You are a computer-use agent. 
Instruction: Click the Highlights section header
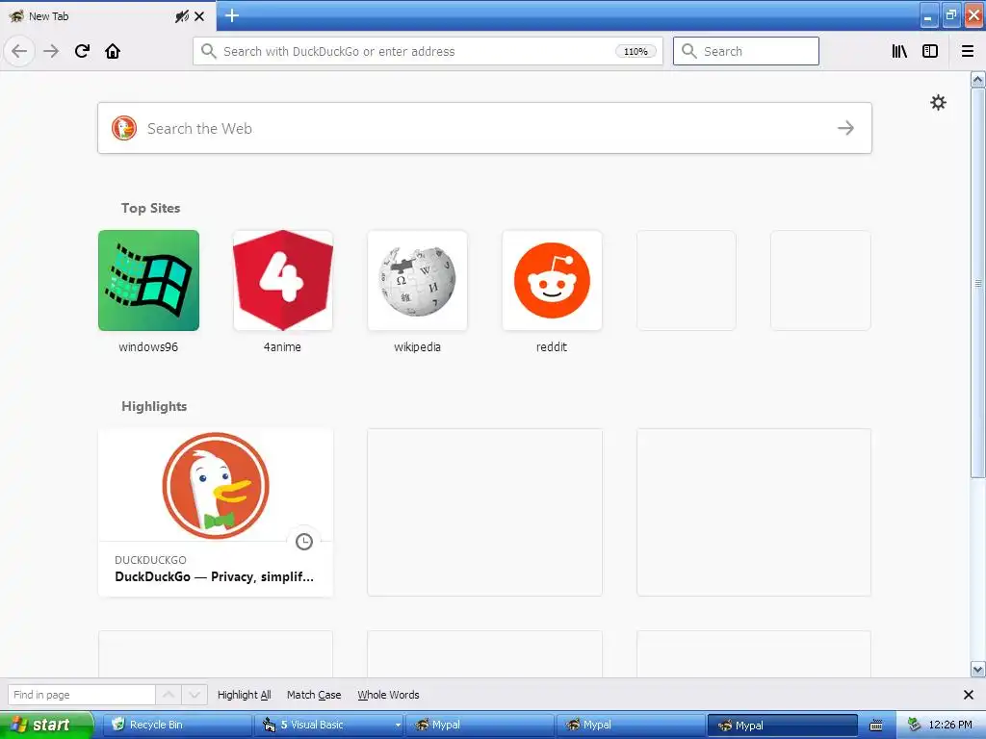154,407
